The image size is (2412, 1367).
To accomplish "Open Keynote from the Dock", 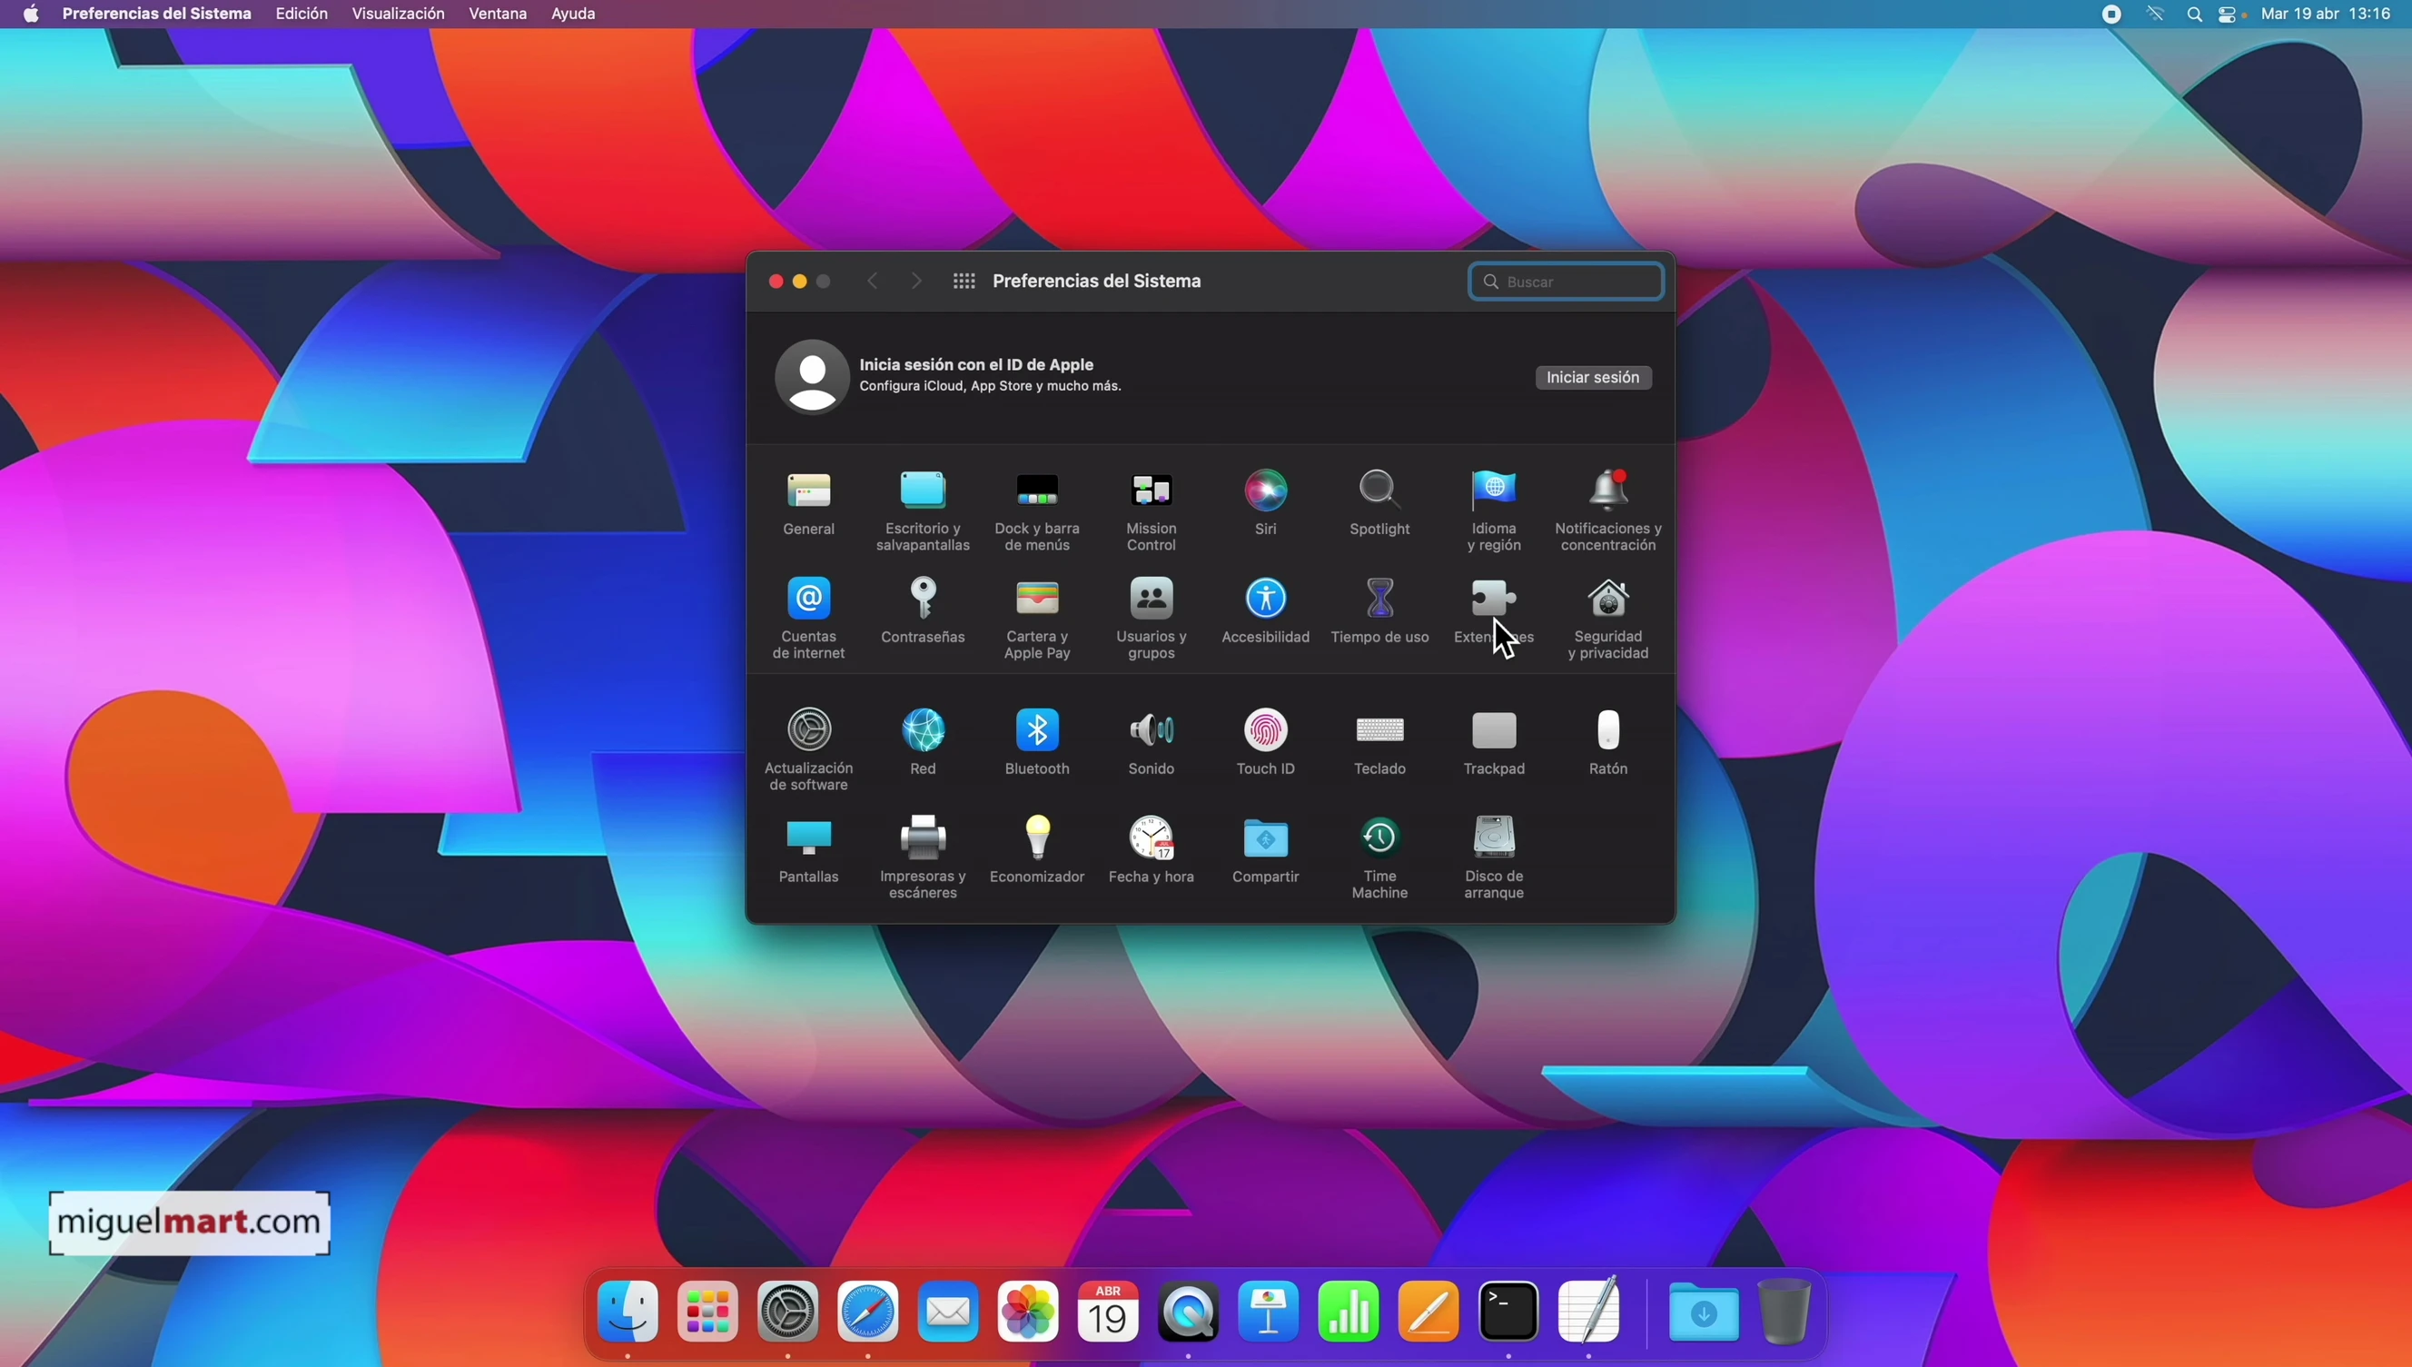I will (1269, 1312).
